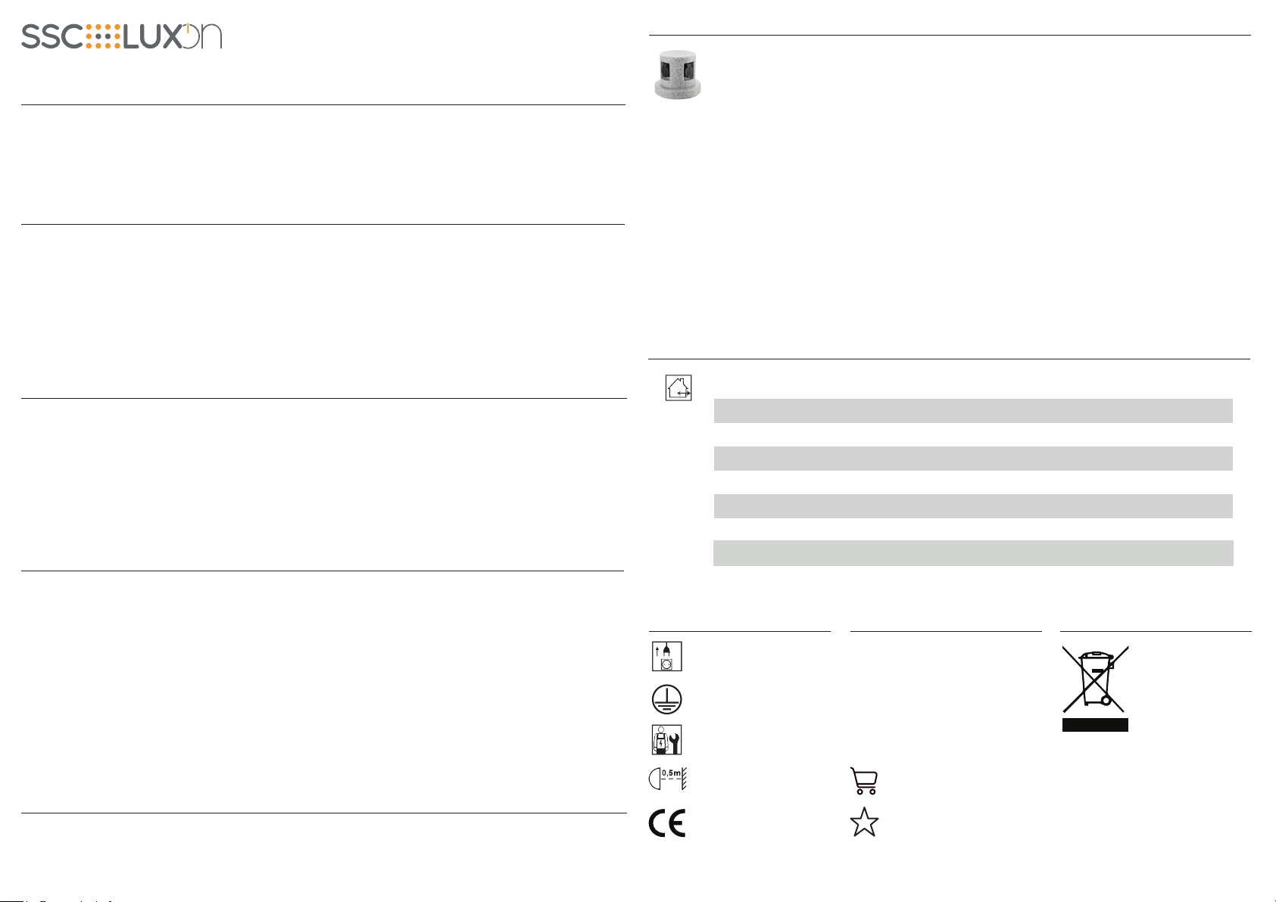Click the house with arrow icon
Viewport: 1276px width, 902px height.
pyautogui.click(x=679, y=388)
